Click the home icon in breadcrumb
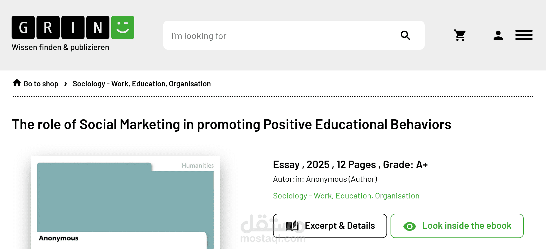Screen dimensions: 546x249 coord(17,83)
